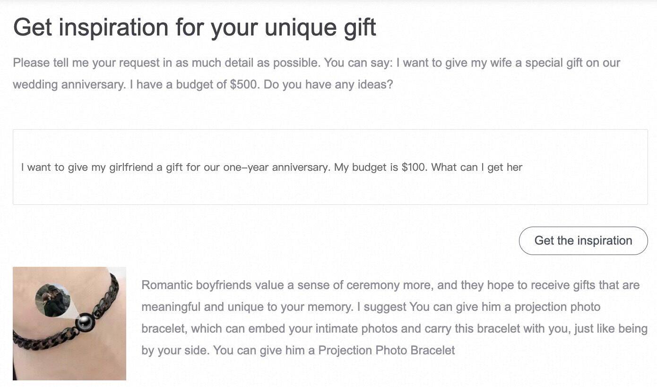Click the heading "Get inspiration for your unique gift"

pyautogui.click(x=194, y=27)
